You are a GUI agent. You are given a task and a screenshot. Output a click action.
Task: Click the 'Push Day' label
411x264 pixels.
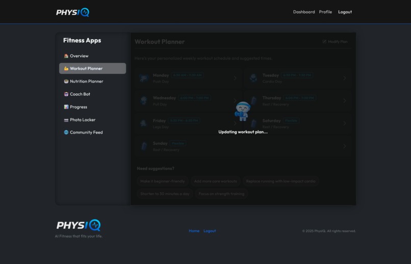pos(161,82)
